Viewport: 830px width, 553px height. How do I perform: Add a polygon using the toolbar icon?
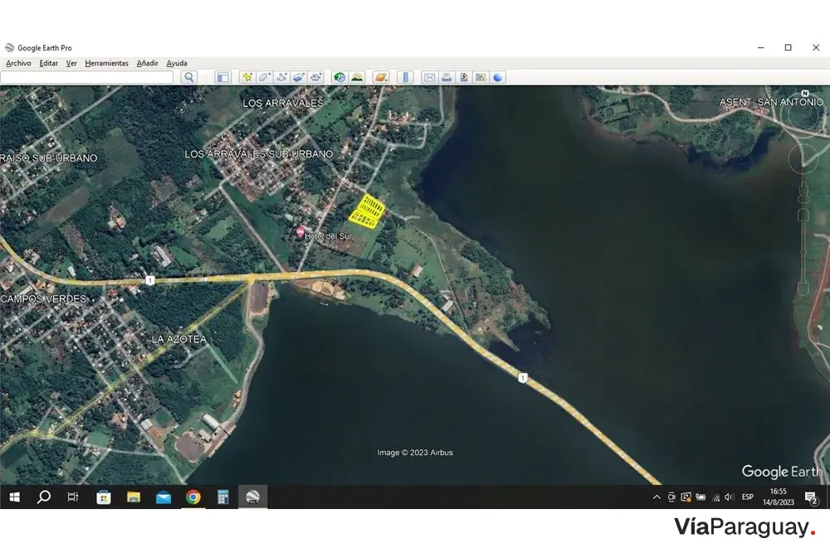pos(265,77)
